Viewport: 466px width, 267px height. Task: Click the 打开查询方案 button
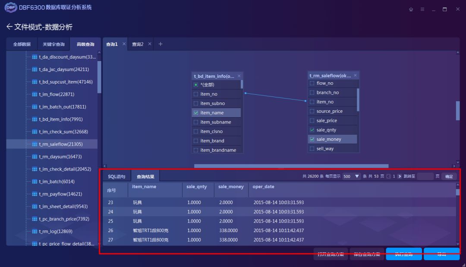pyautogui.click(x=331, y=254)
